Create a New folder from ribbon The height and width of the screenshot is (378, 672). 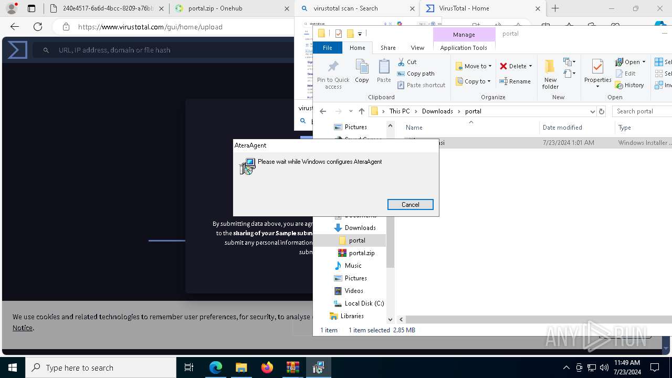point(550,74)
